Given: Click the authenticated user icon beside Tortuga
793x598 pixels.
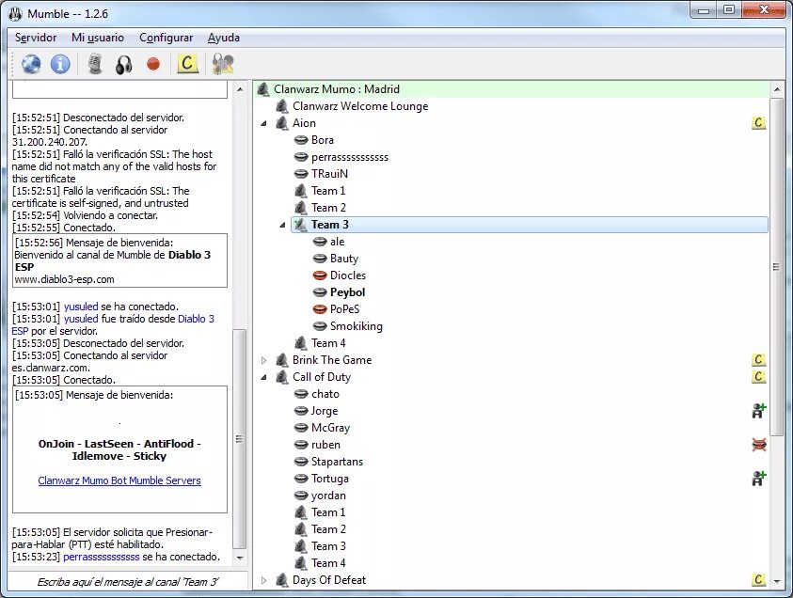Looking at the screenshot, I should pyautogui.click(x=758, y=479).
